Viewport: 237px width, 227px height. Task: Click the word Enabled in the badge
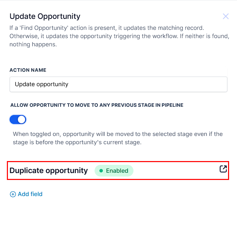click(117, 171)
